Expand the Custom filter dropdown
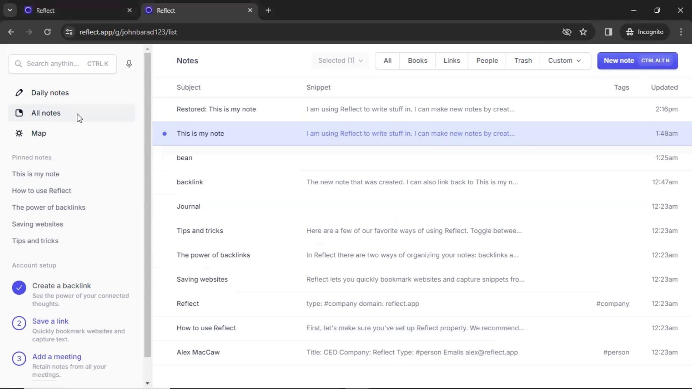This screenshot has width=692, height=389. click(565, 61)
